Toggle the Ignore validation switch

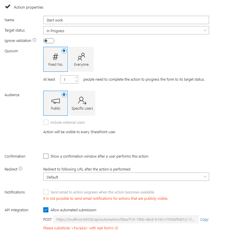click(x=49, y=41)
